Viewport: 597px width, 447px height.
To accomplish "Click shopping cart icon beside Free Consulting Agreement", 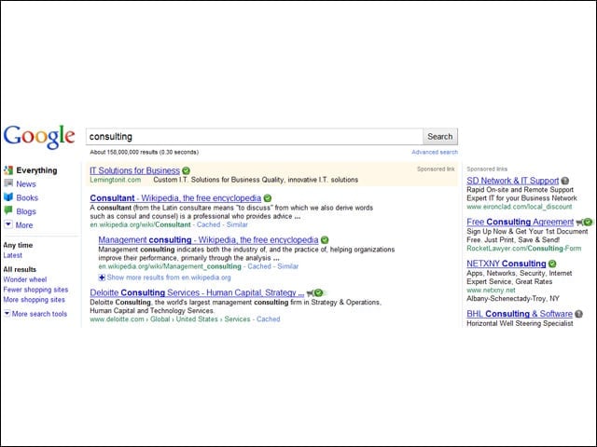I will 579,223.
